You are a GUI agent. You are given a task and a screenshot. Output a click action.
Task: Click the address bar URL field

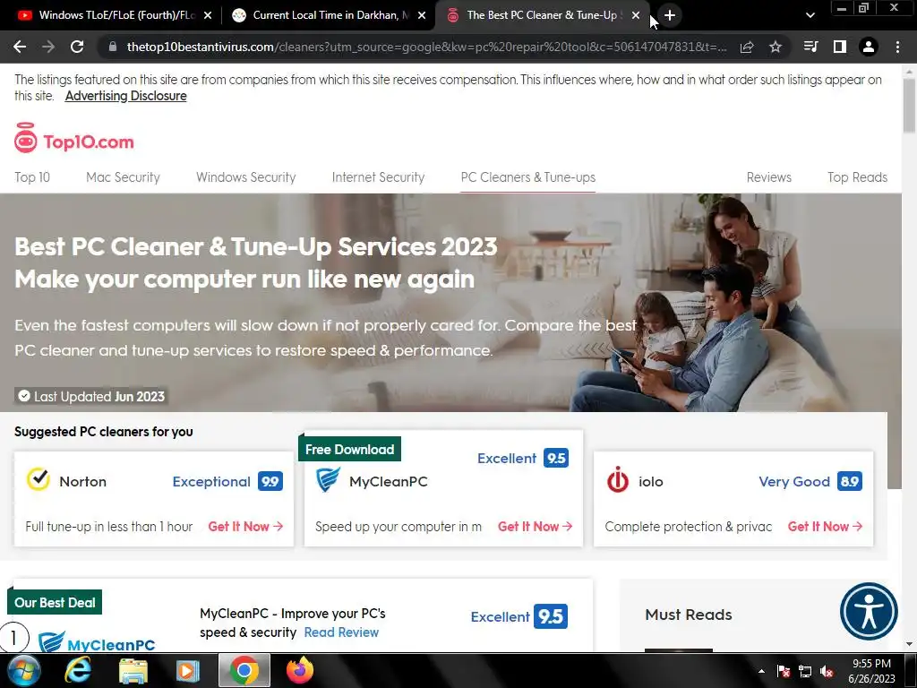pyautogui.click(x=427, y=47)
